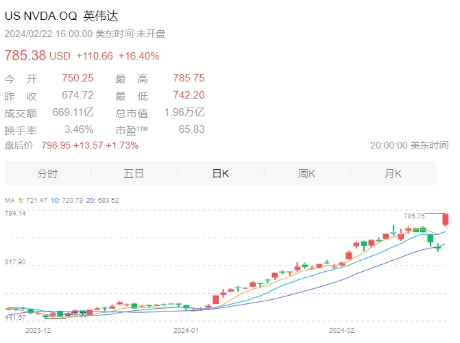460x343 pixels.
Task: Click the US NVDA.OQ 英伟达 stock title
Action: [61, 16]
